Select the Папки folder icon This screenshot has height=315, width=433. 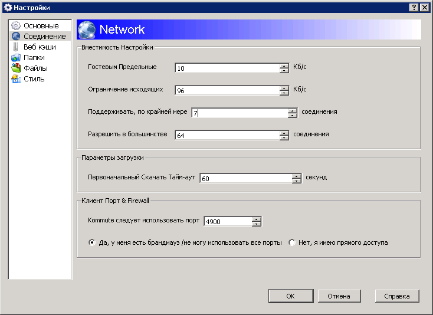pyautogui.click(x=16, y=57)
